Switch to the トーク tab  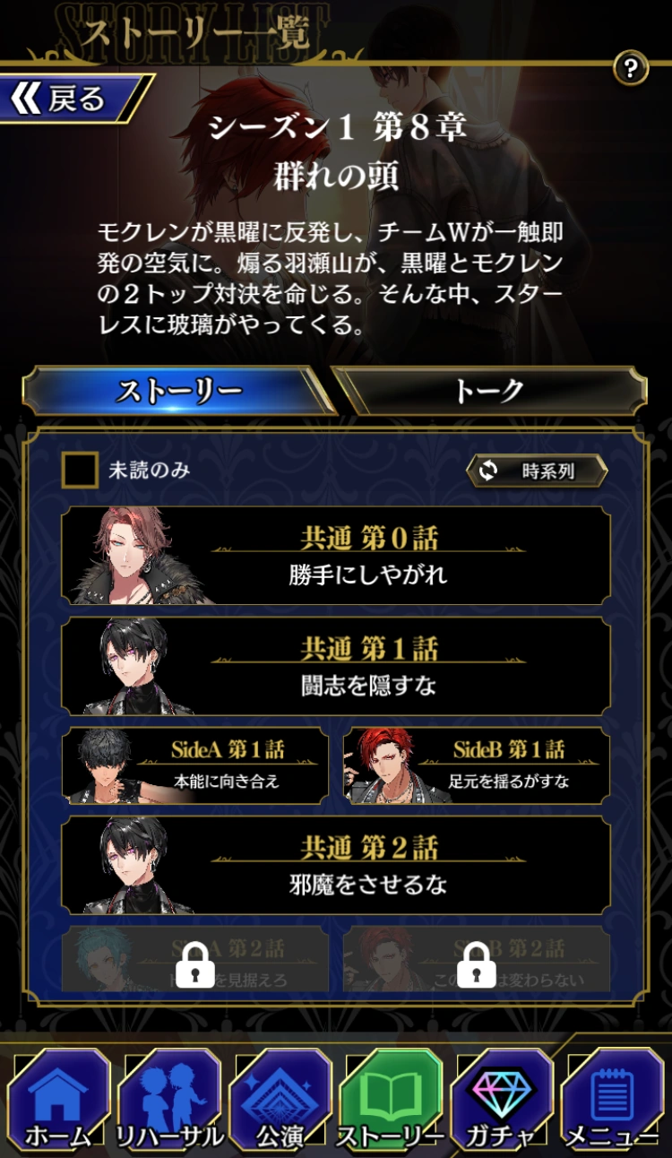point(490,391)
